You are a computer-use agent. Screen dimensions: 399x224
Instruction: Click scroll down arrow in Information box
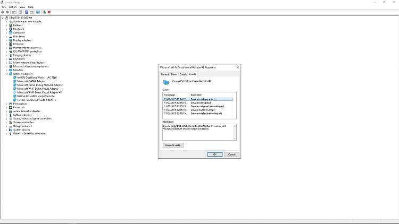[x=235, y=139]
